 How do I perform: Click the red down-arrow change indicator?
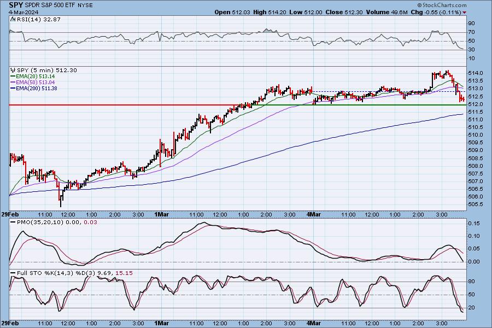coord(464,13)
